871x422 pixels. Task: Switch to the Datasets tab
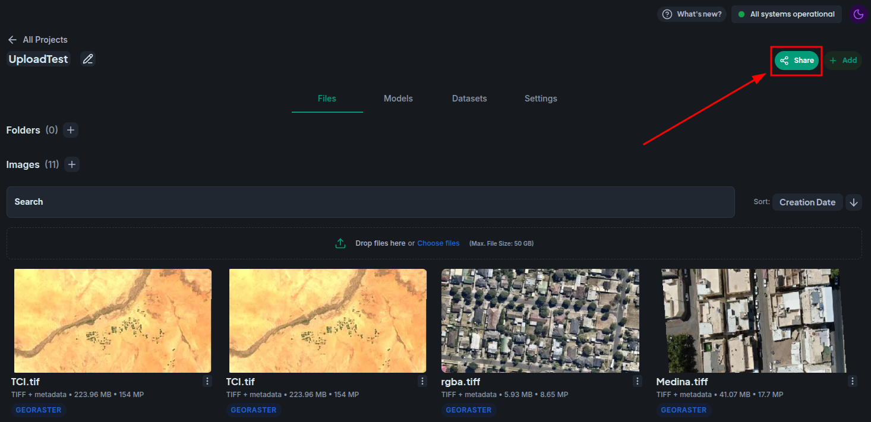point(469,99)
